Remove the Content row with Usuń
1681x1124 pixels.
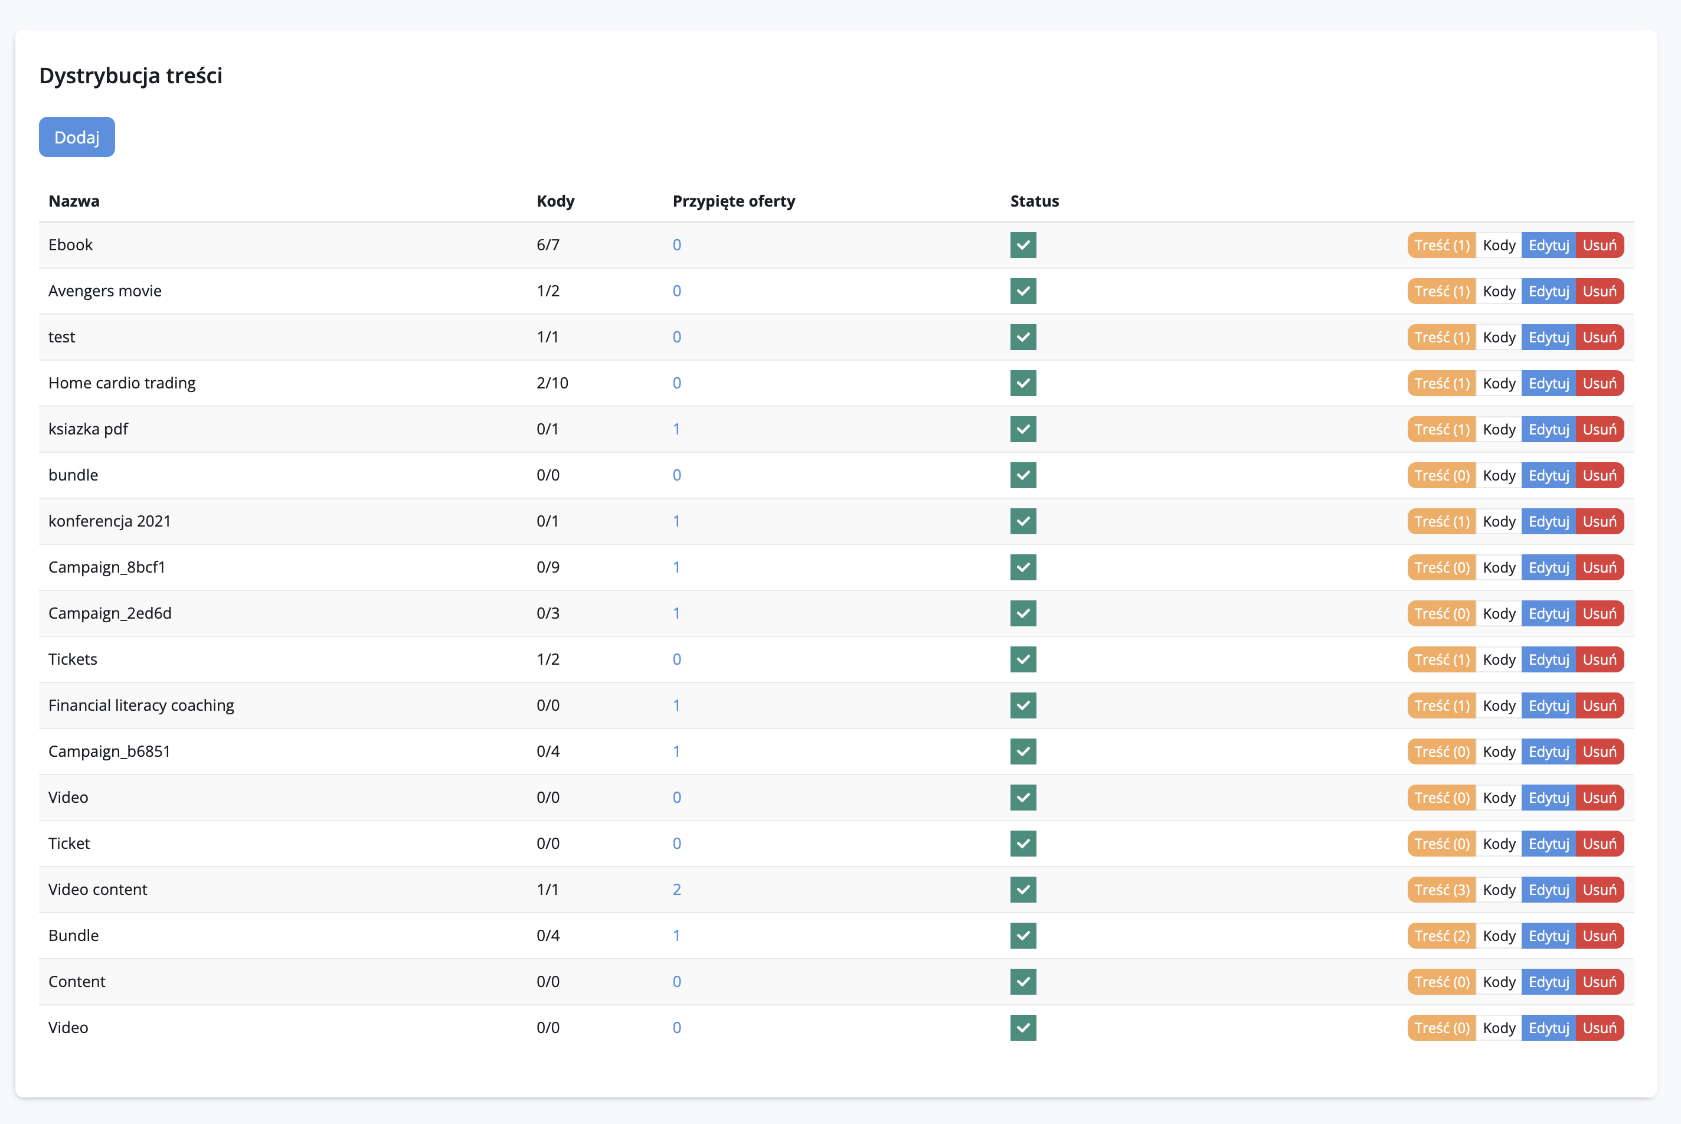pos(1600,981)
